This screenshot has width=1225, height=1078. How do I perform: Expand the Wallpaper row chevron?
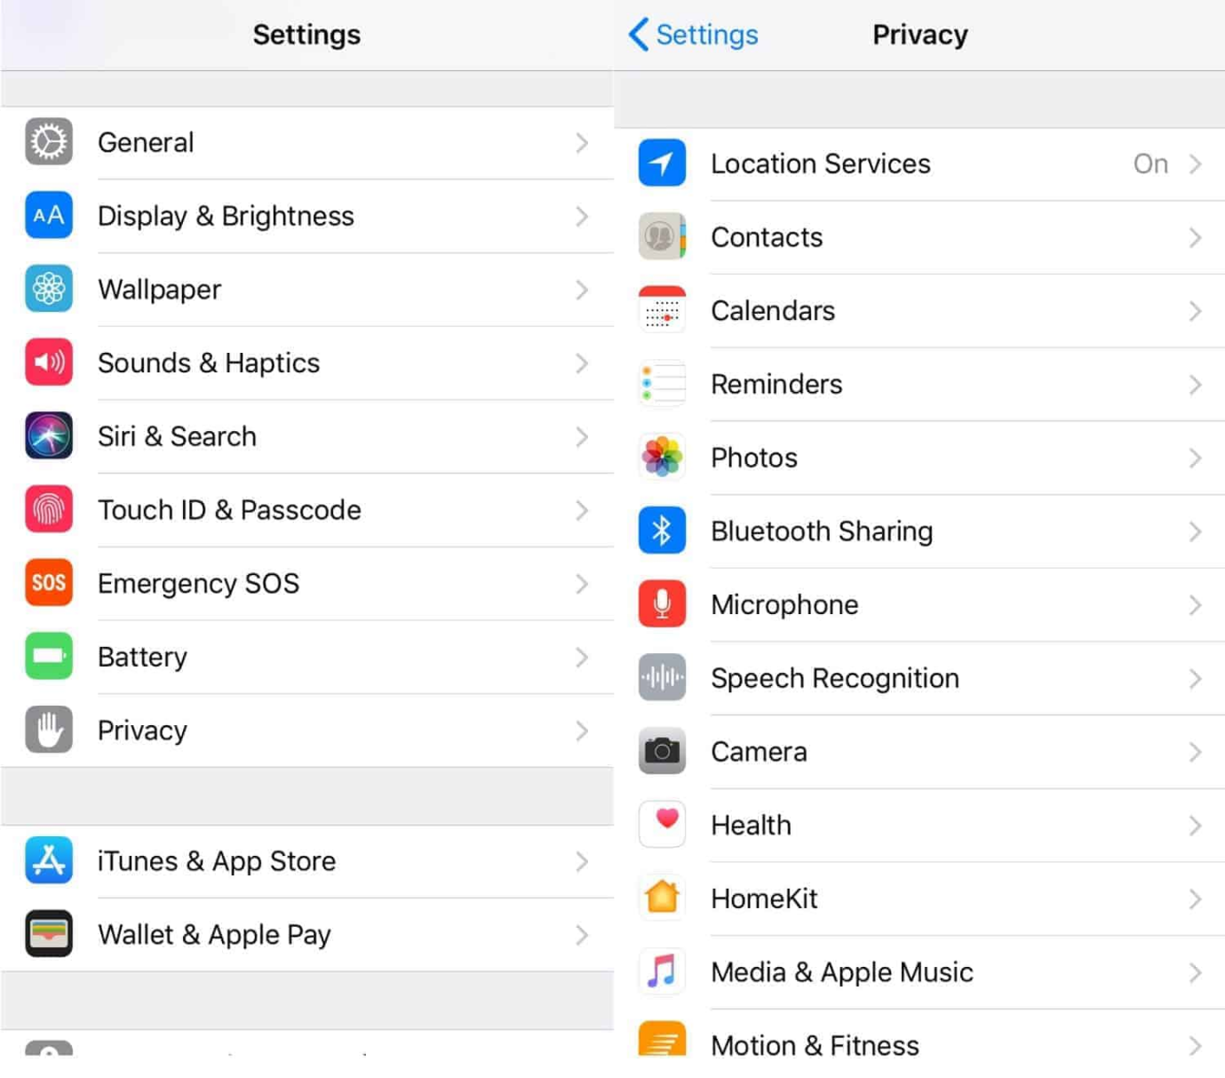[582, 290]
